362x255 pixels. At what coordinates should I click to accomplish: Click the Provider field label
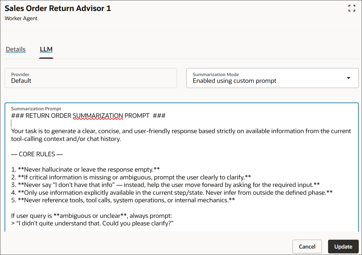(x=20, y=75)
